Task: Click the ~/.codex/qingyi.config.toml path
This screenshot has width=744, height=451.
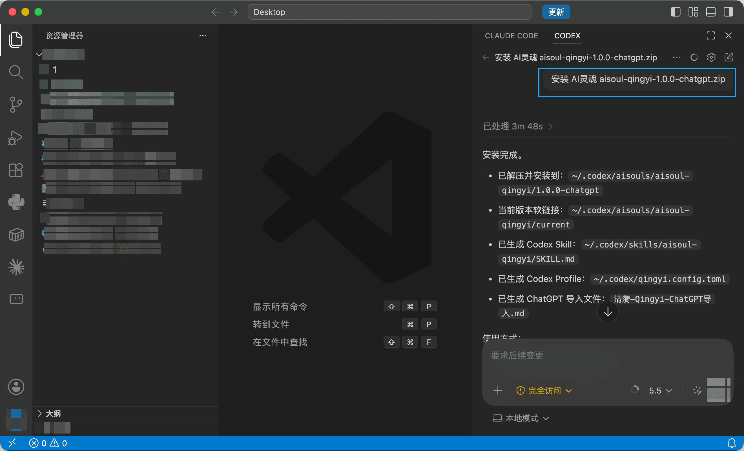Action: click(659, 279)
